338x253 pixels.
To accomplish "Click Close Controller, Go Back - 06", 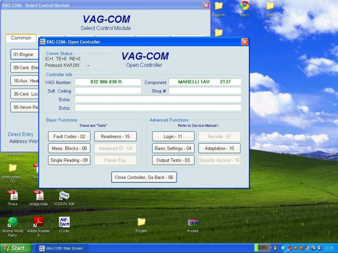I will point(144,177).
